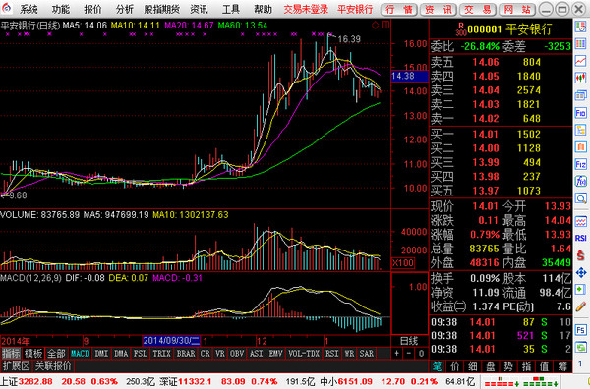Click the green add-panel icon in the sidebar
The height and width of the screenshot is (389, 590).
click(x=580, y=290)
